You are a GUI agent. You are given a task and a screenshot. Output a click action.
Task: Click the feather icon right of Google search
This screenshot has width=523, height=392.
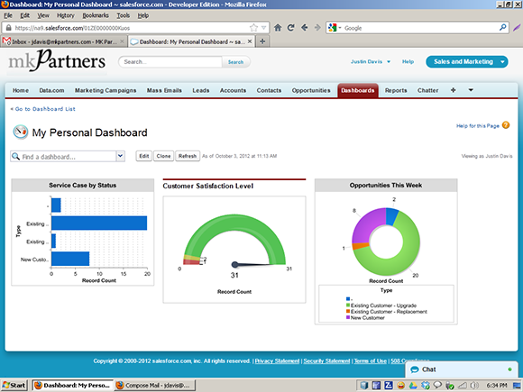pyautogui.click(x=517, y=28)
